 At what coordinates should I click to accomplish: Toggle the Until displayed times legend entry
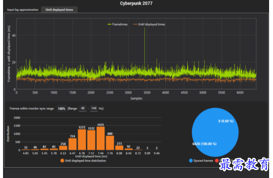coord(149,24)
